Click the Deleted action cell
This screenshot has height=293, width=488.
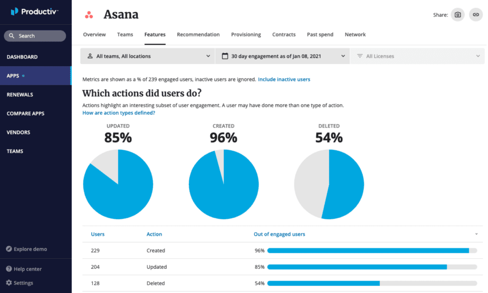point(156,283)
